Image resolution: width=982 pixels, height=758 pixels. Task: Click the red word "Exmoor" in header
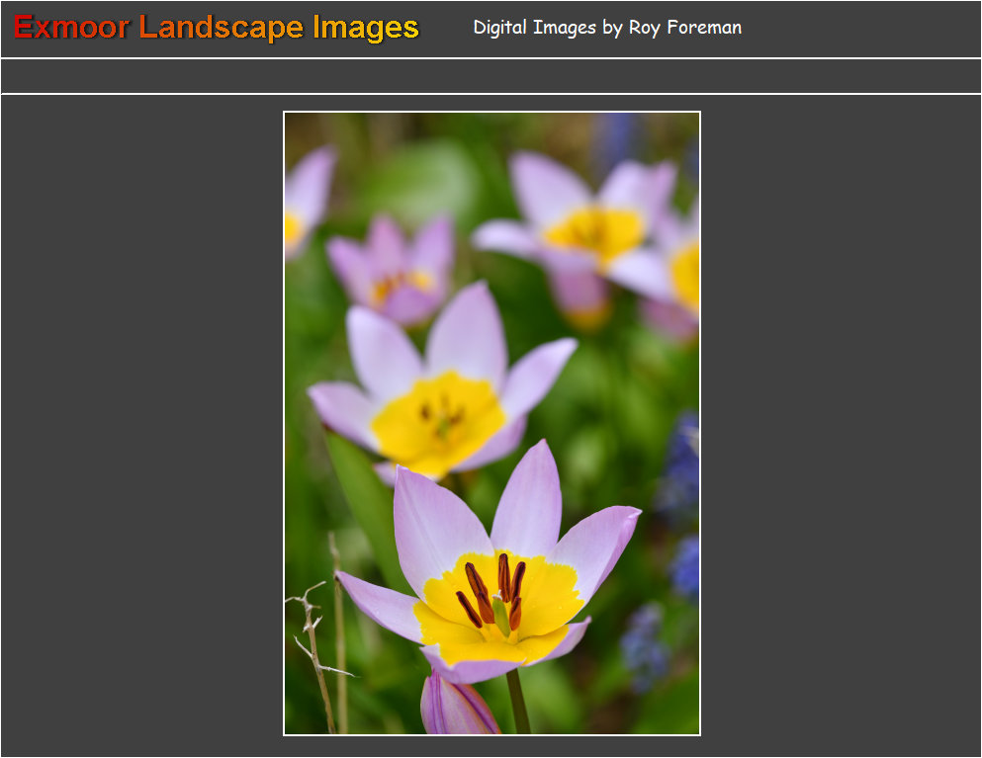(71, 28)
